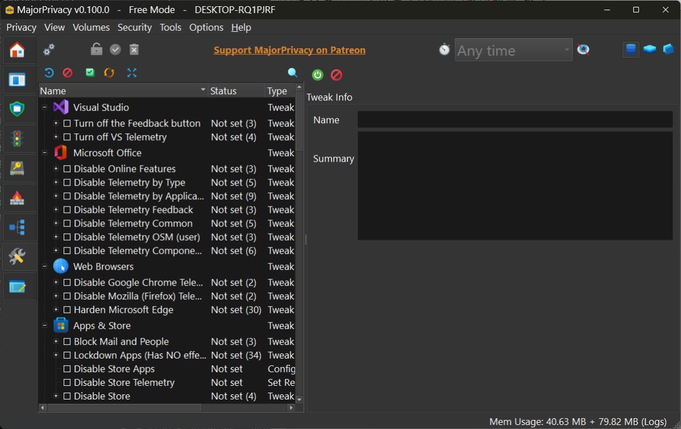Image resolution: width=681 pixels, height=429 pixels.
Task: Open the Security menu
Action: click(134, 27)
